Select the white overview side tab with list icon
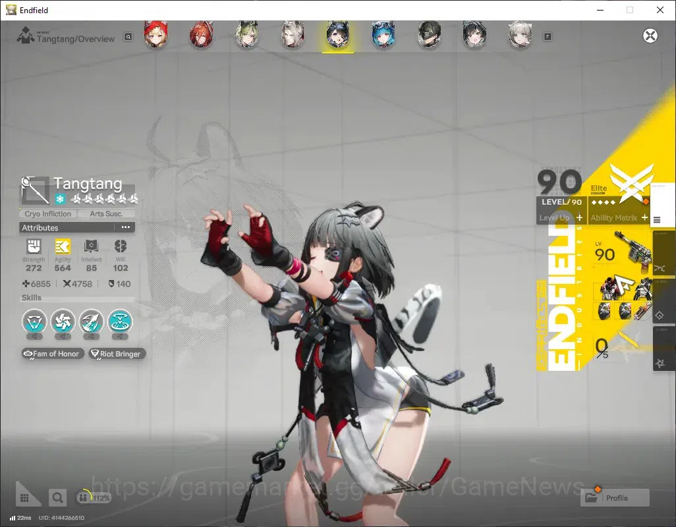Viewport: 676px width, 527px height. pos(663,206)
